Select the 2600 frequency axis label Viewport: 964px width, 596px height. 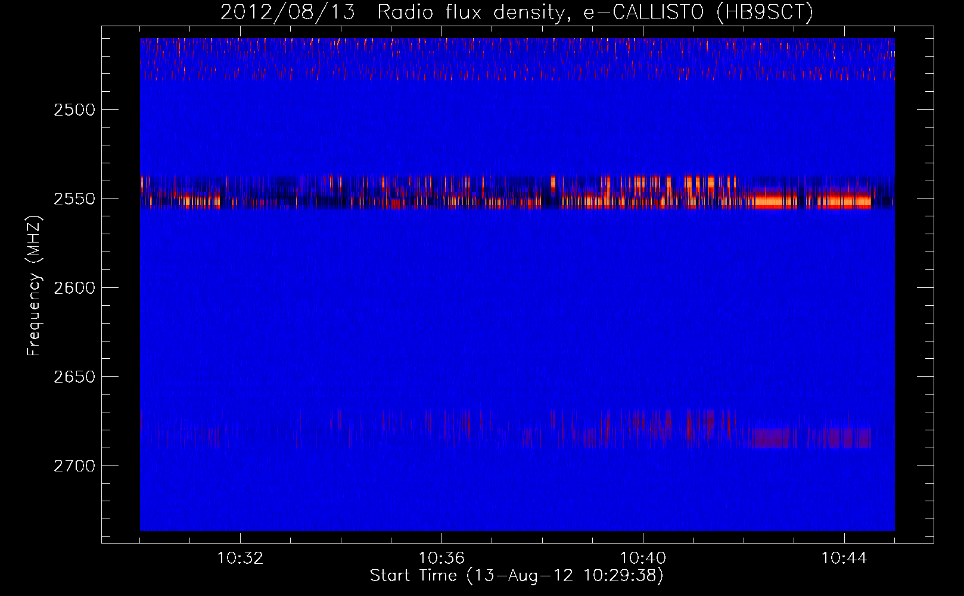pos(74,288)
